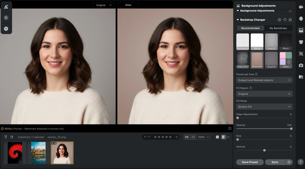
Task: Switch to the My Backdrops tab
Action: pyautogui.click(x=278, y=28)
